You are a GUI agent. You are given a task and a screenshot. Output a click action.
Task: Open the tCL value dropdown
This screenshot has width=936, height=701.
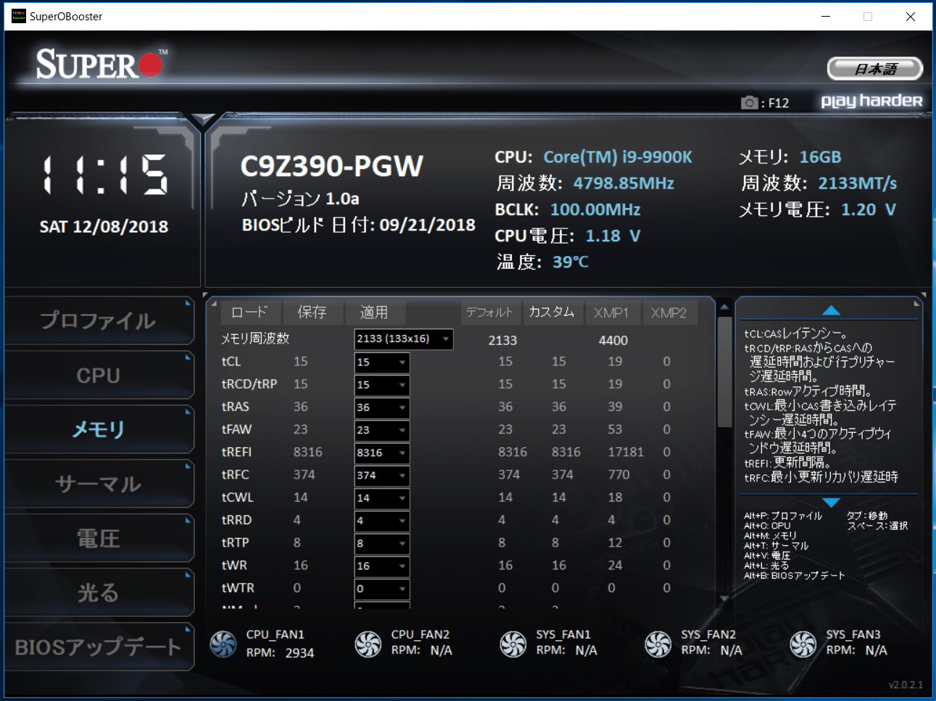click(x=382, y=362)
